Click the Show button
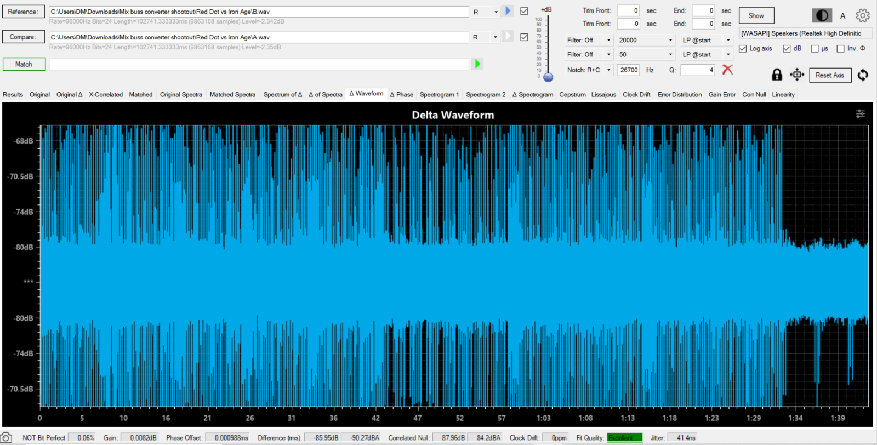 756,15
